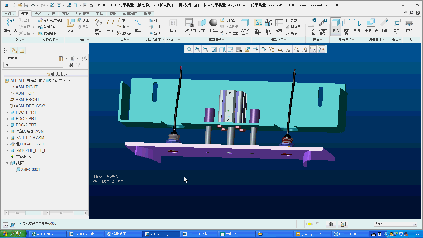This screenshot has height=238, width=423.
Task: Click the Refit zoom icon in graphics toolbar
Action: point(189,49)
